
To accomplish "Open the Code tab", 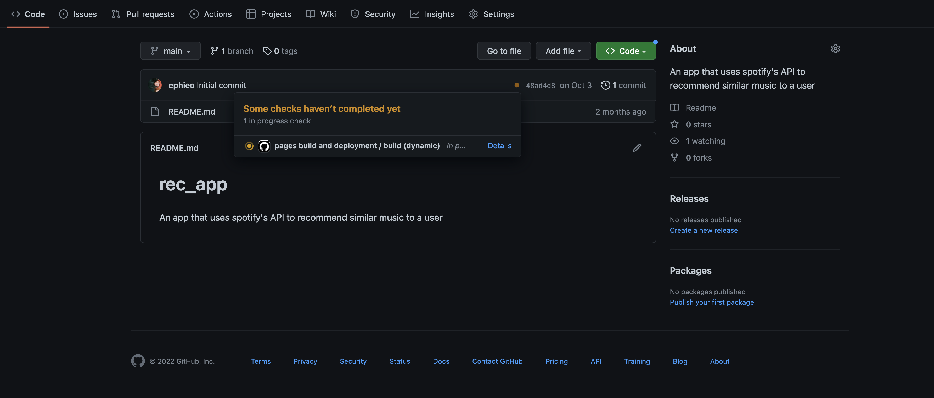I will tap(28, 14).
